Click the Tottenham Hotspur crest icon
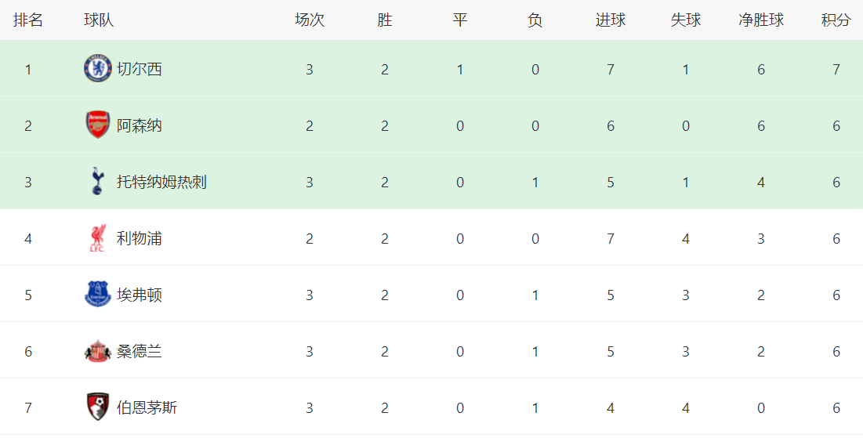 click(x=98, y=182)
